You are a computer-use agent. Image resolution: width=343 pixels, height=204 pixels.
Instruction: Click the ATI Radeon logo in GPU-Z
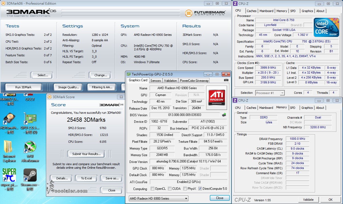click(216, 97)
